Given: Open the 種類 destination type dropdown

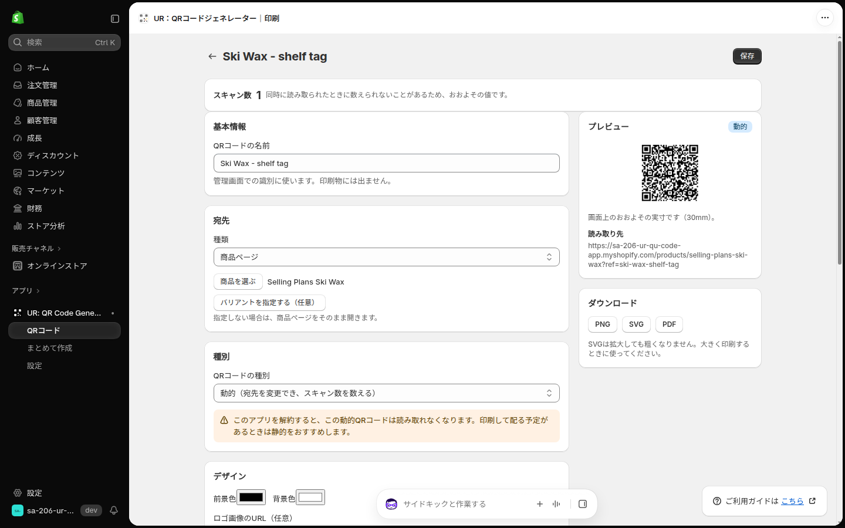Looking at the screenshot, I should click(387, 257).
